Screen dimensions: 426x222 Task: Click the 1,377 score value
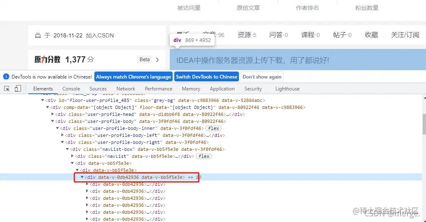pos(75,59)
